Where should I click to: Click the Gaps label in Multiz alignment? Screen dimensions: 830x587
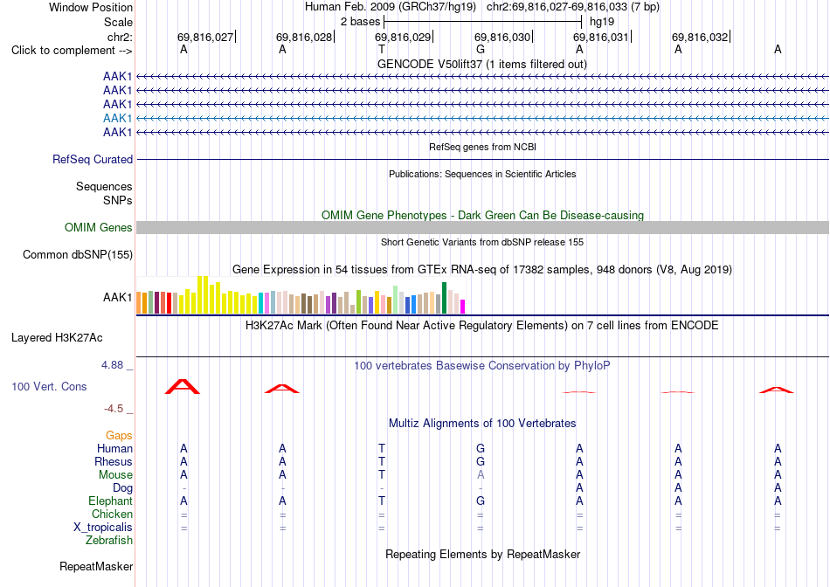tap(119, 435)
